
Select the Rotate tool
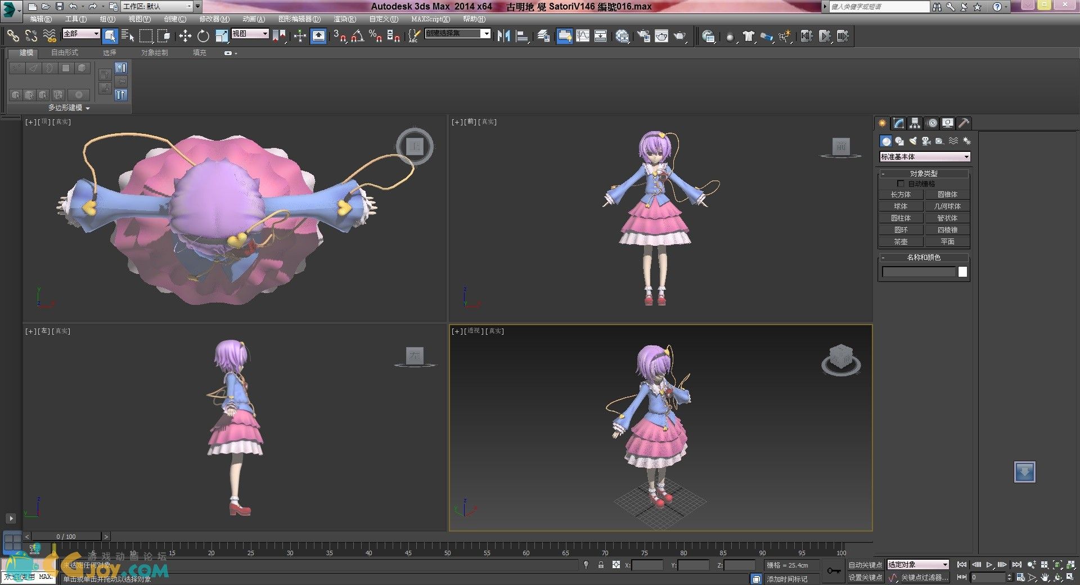pyautogui.click(x=203, y=36)
